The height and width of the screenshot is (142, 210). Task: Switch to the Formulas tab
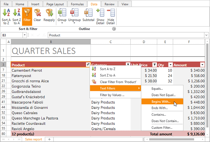(77, 4)
